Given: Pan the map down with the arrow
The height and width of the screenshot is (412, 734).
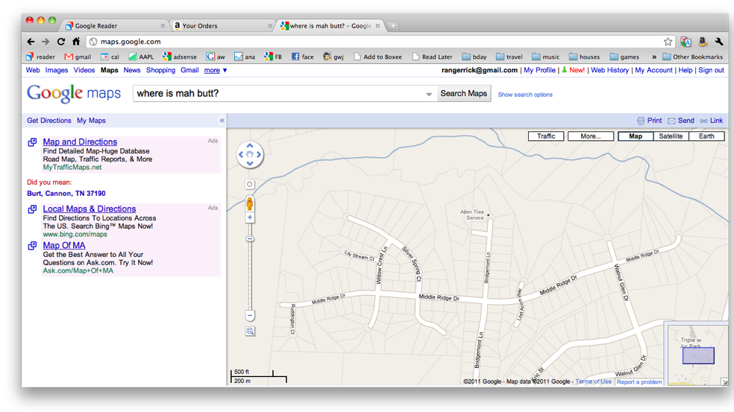Looking at the screenshot, I should (x=250, y=163).
